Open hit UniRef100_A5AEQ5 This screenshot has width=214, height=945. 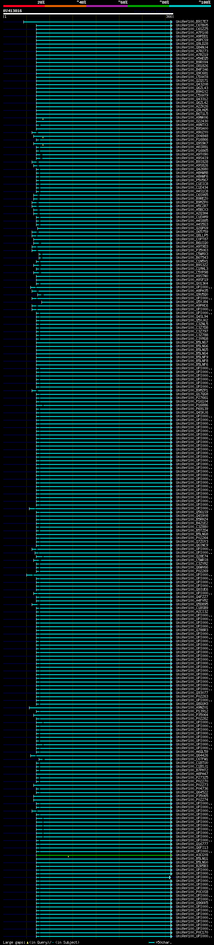click(x=192, y=59)
